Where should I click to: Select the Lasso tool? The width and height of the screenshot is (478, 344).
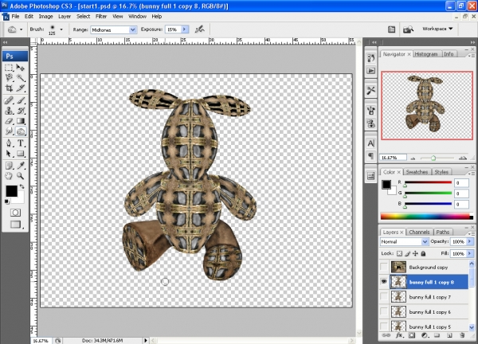(x=9, y=78)
